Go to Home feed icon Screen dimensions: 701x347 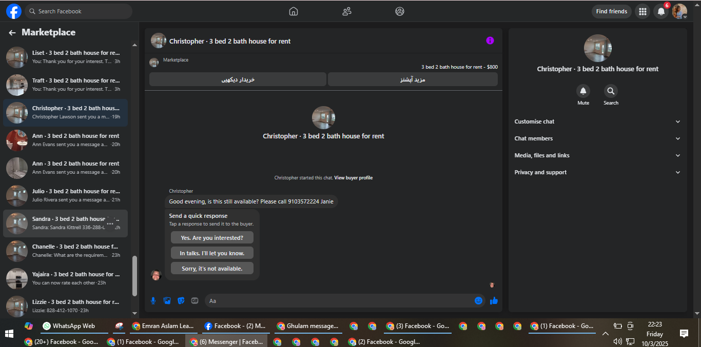pyautogui.click(x=294, y=11)
